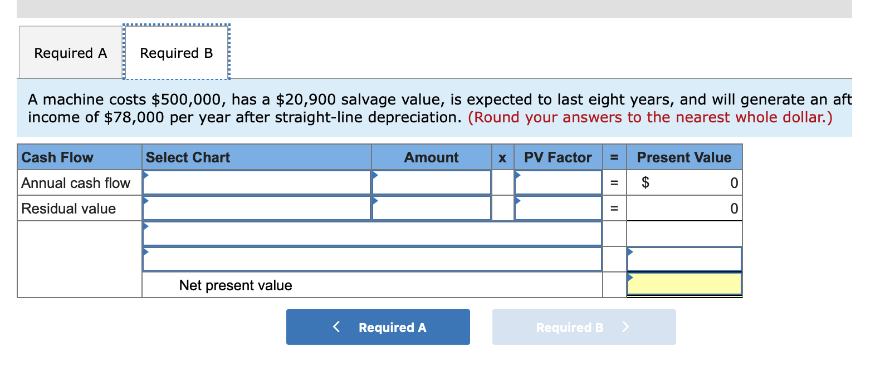The width and height of the screenshot is (890, 377).
Task: Click the triangle marker on the Present Value answer cell
Action: (630, 251)
